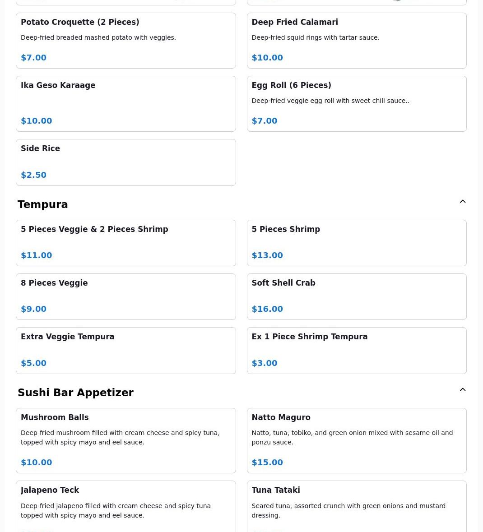483x532 pixels.
Task: Click the Sushi Bar Appetizer heading
Action: coord(75,393)
